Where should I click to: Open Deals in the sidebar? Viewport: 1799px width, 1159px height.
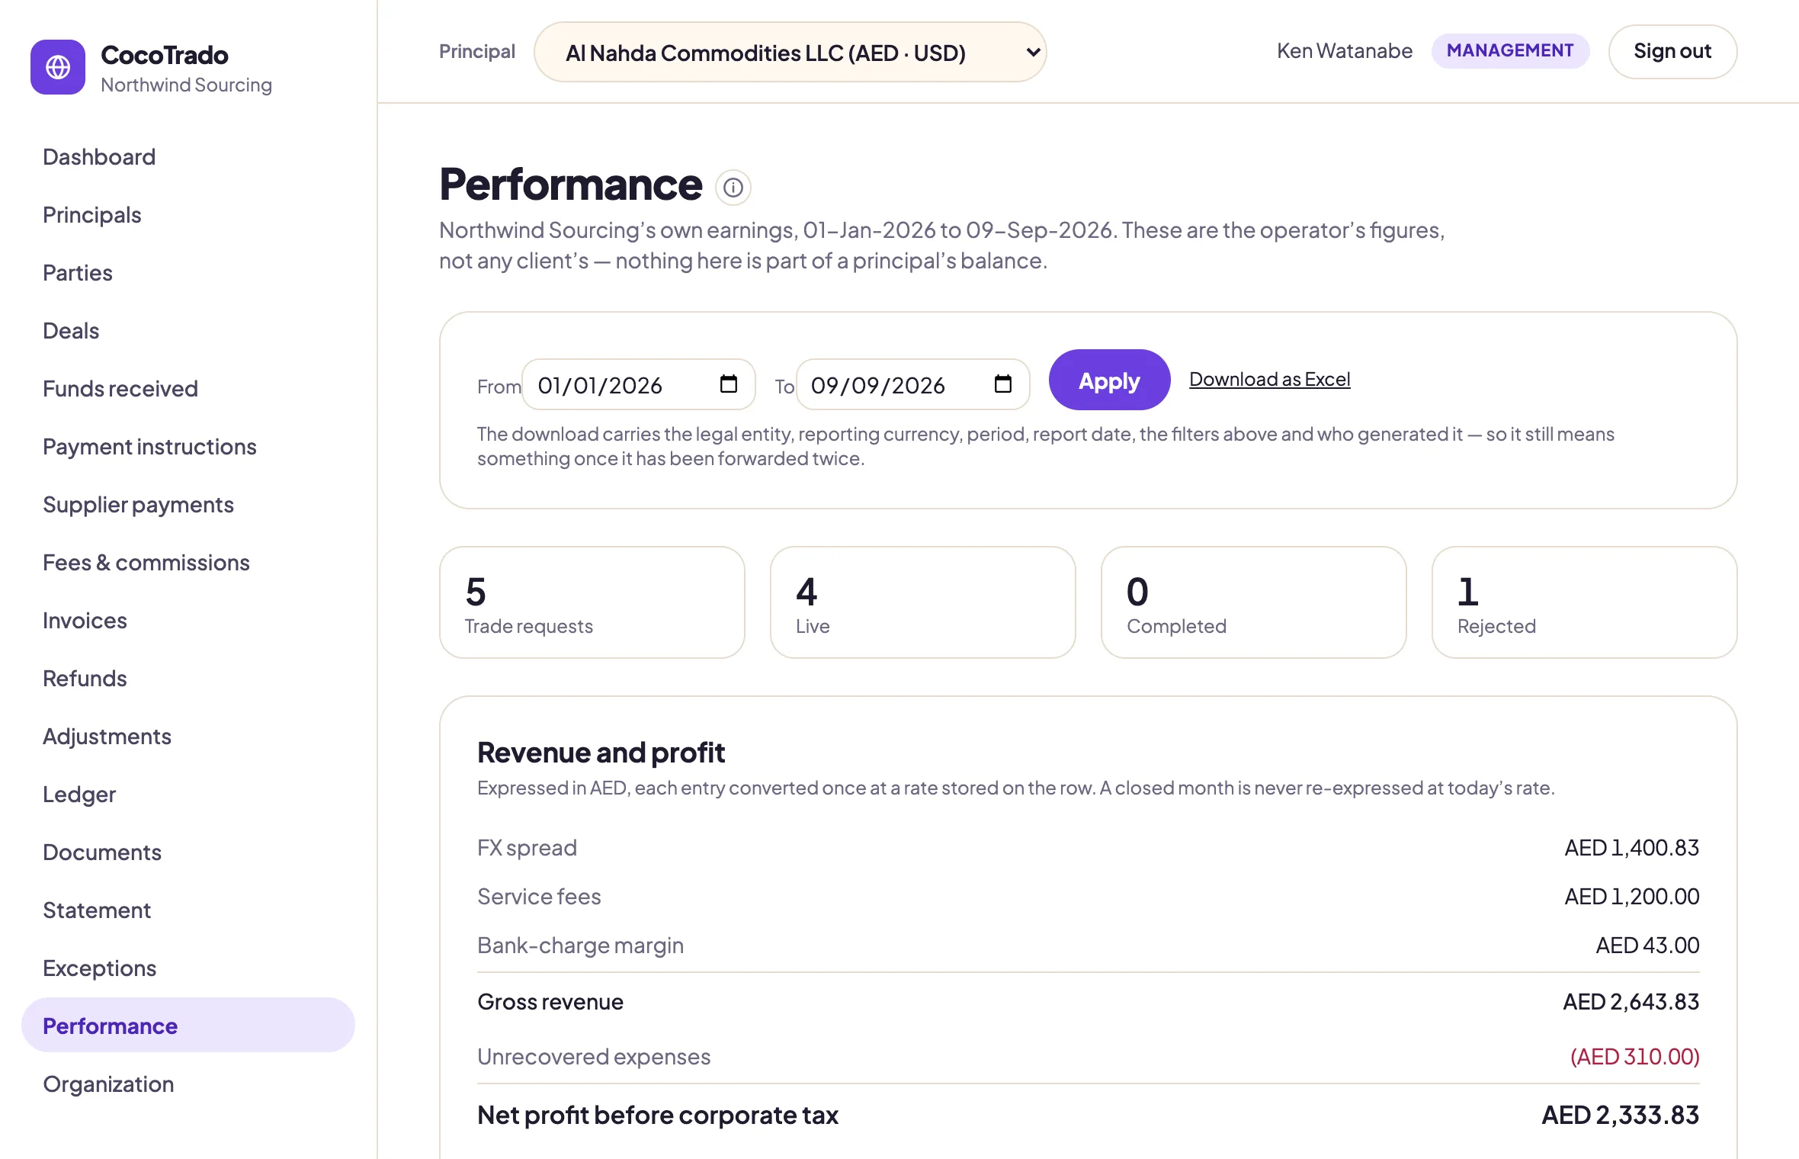[x=71, y=331]
